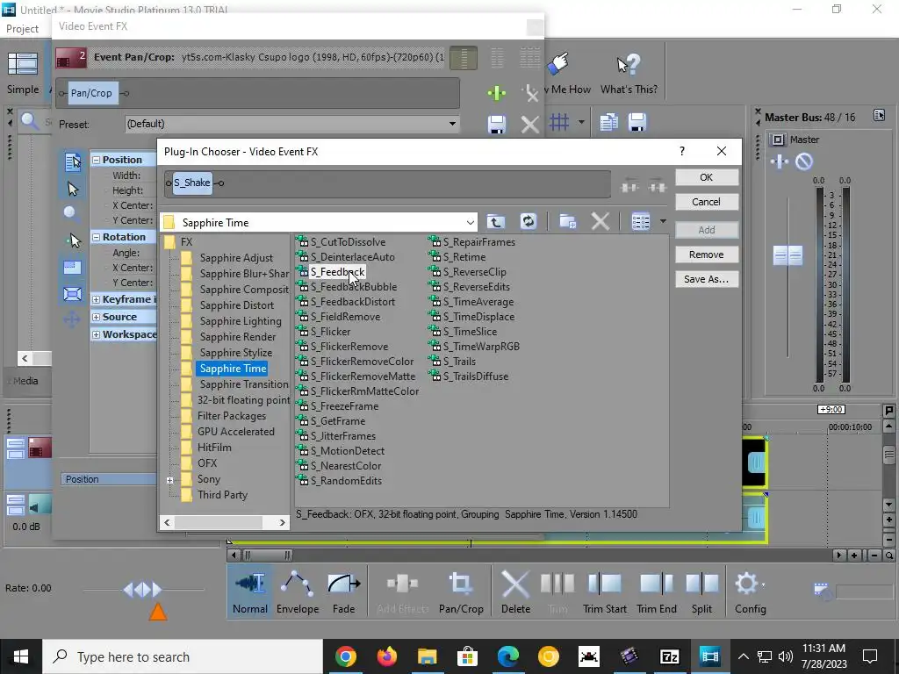The height and width of the screenshot is (674, 899).
Task: Expand the Sony folder in tree
Action: (x=170, y=480)
